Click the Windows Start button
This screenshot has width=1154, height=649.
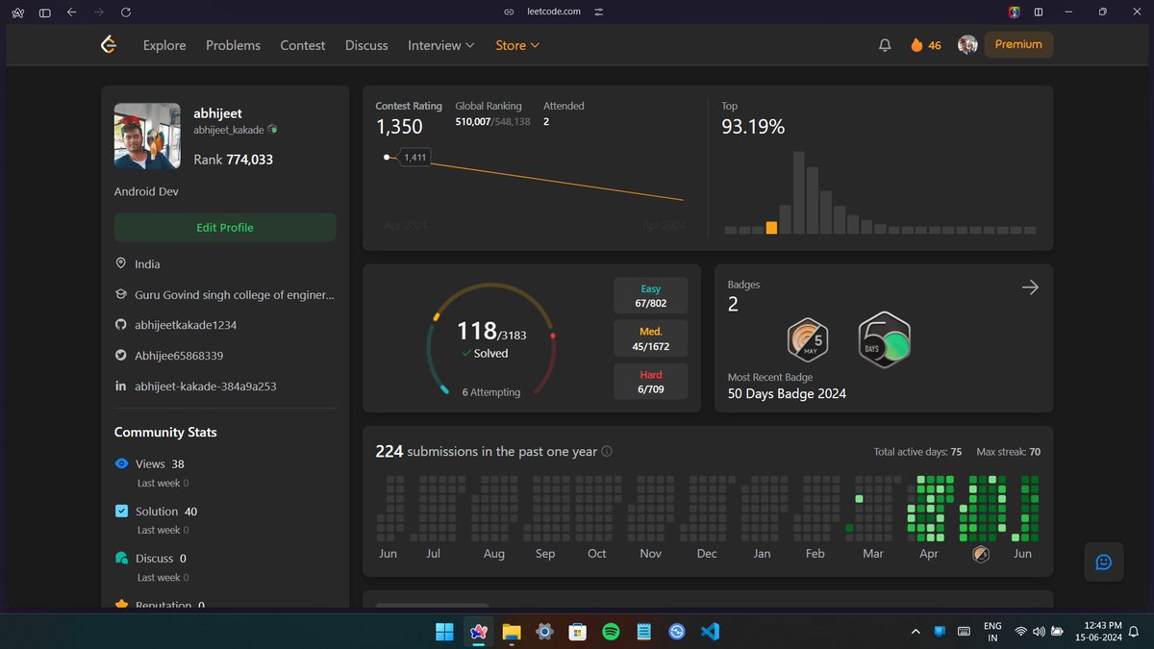pyautogui.click(x=444, y=632)
